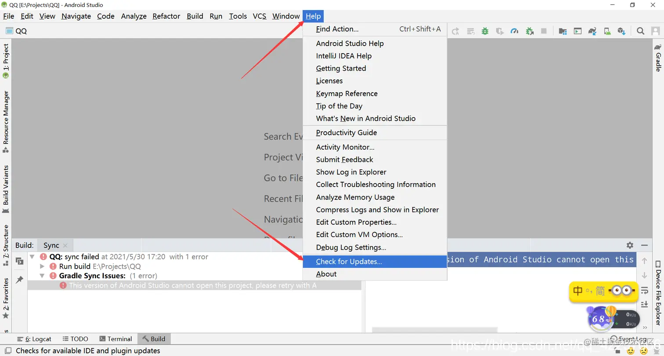
Task: Click the gray Stop square icon
Action: tap(544, 31)
